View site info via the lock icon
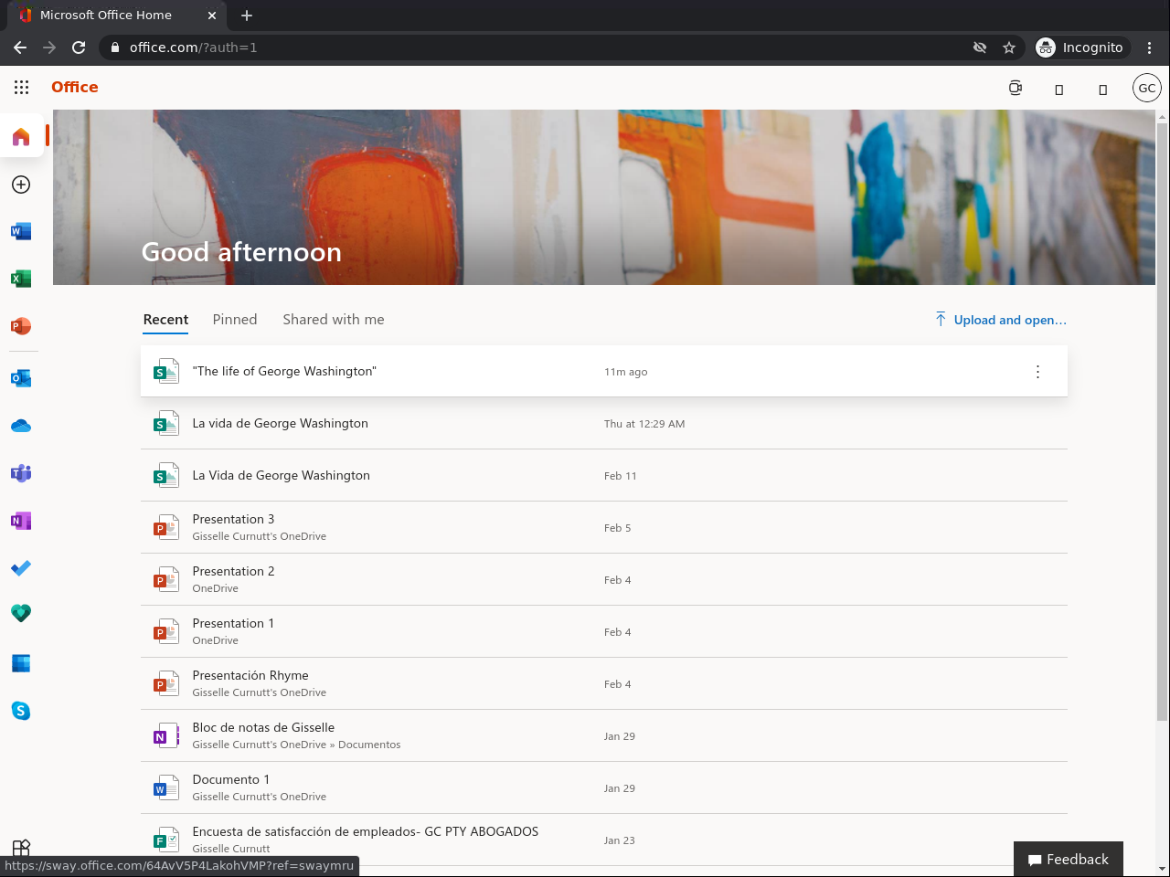 click(x=115, y=48)
